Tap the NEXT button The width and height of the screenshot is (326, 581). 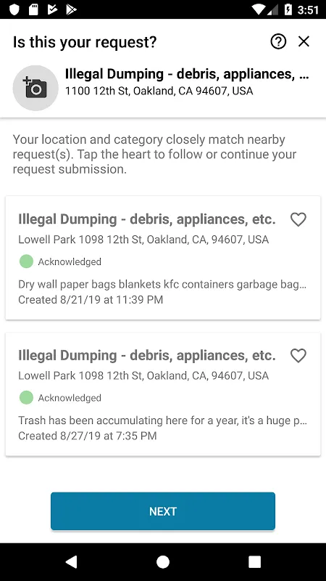coord(163,511)
